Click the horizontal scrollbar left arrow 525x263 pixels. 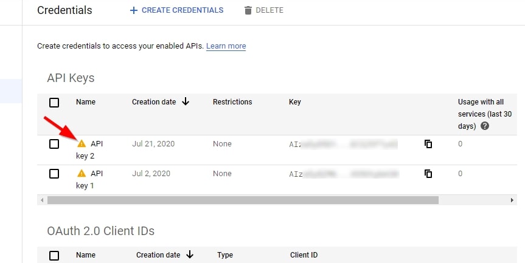(42, 200)
